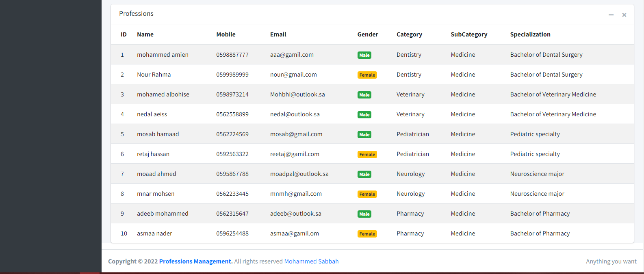Select the mobile number 0562558899
644x274 pixels.
(232, 114)
